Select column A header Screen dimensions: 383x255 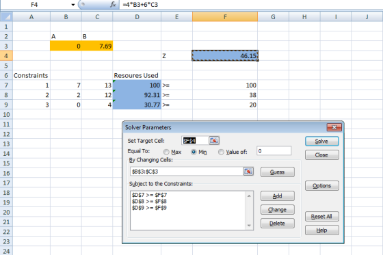click(x=31, y=17)
